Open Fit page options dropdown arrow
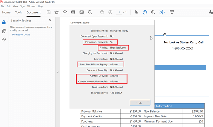Screen dimensions: 213x127 (165, 12)
